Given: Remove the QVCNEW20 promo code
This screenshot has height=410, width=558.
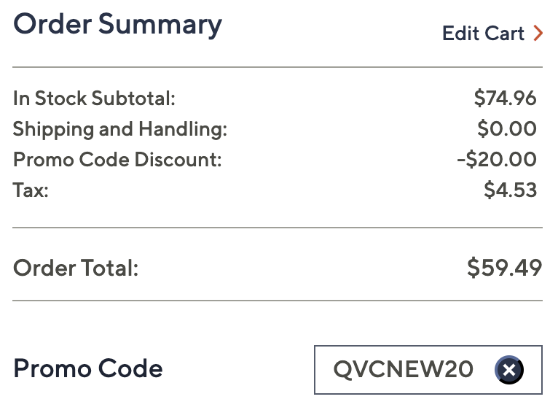Looking at the screenshot, I should pos(509,371).
